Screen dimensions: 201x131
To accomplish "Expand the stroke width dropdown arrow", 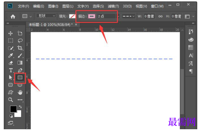I will pos(118,16).
